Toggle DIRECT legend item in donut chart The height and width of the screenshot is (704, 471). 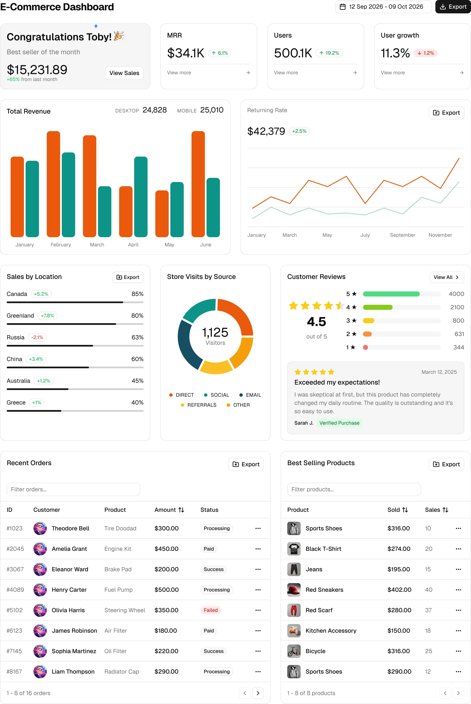(x=181, y=395)
